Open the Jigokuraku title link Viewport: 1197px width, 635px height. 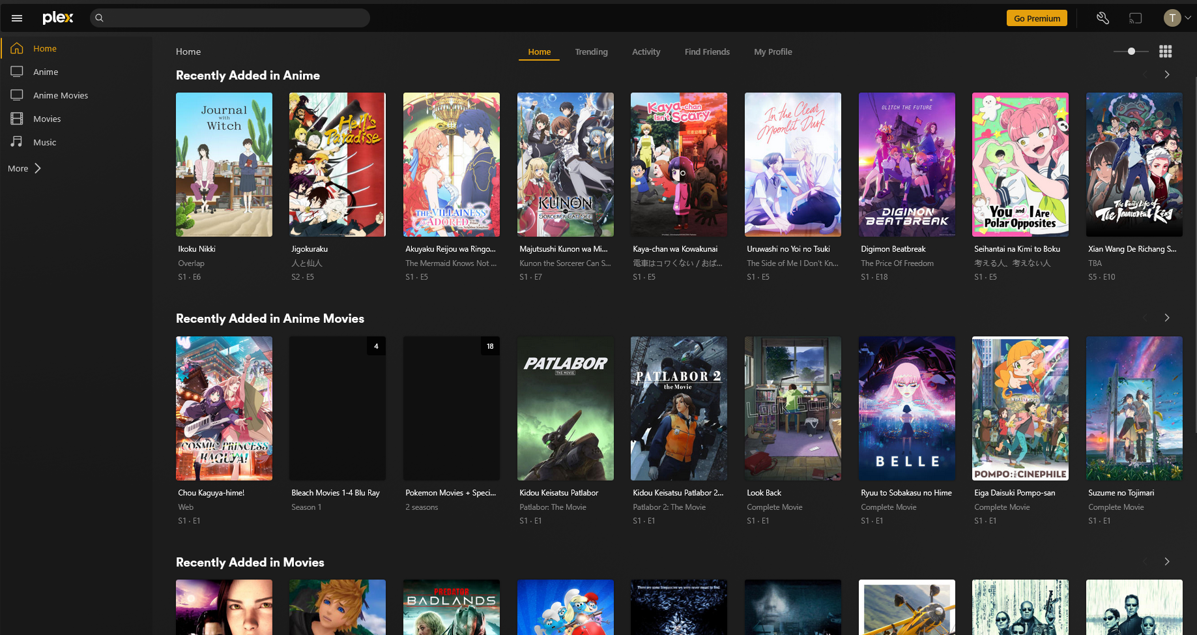(x=310, y=249)
